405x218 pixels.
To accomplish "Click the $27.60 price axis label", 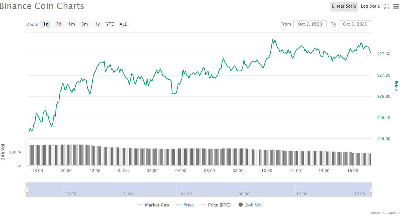I will 383,54.
